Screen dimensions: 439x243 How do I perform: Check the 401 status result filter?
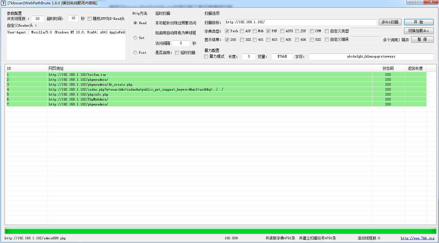255,40
